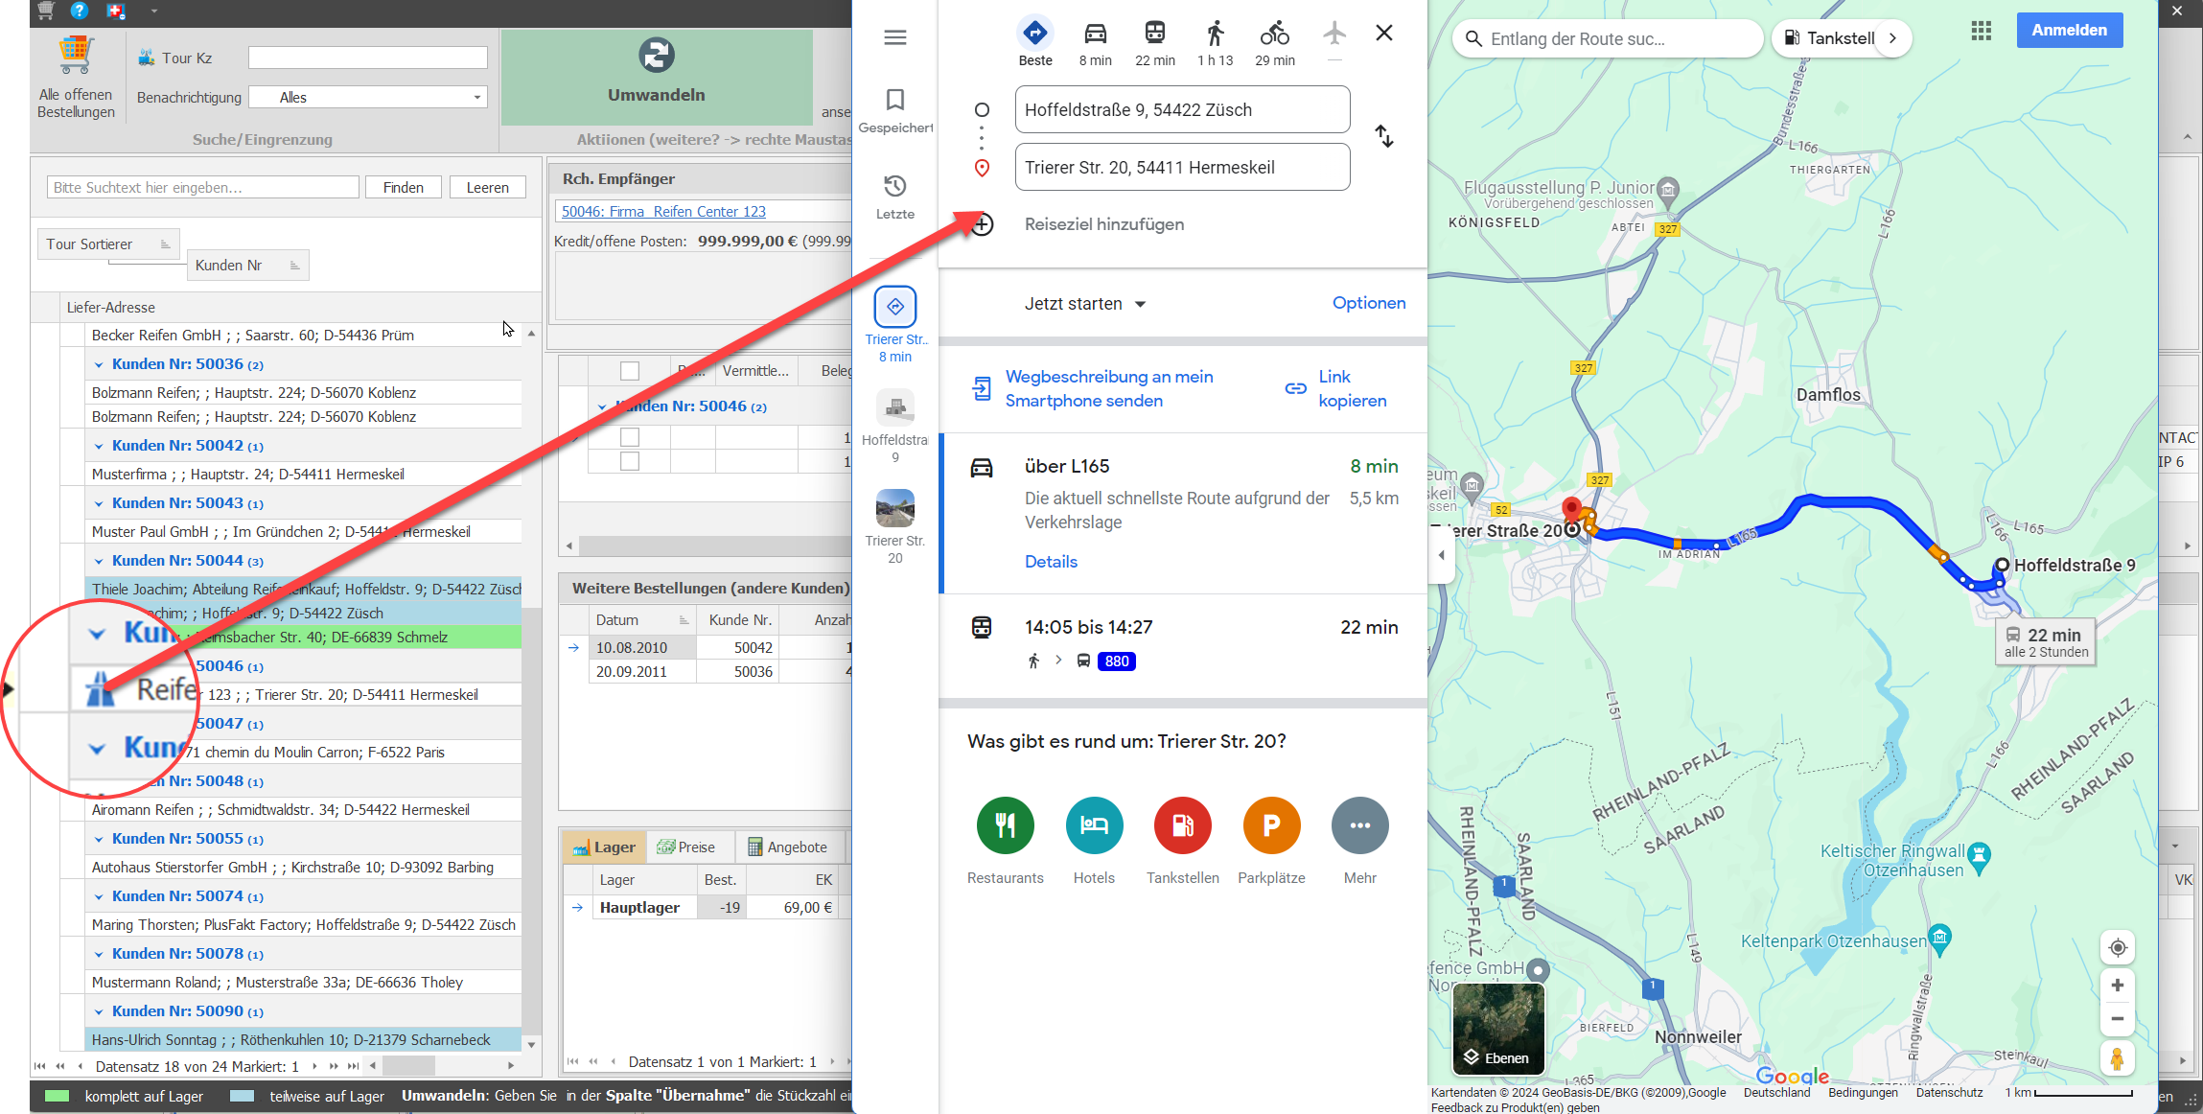
Task: Open Trierer Str. 8 min route item
Action: click(895, 325)
